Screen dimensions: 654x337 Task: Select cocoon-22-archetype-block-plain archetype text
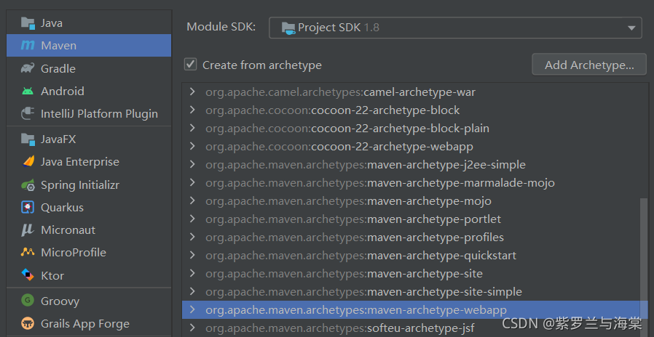(x=347, y=129)
